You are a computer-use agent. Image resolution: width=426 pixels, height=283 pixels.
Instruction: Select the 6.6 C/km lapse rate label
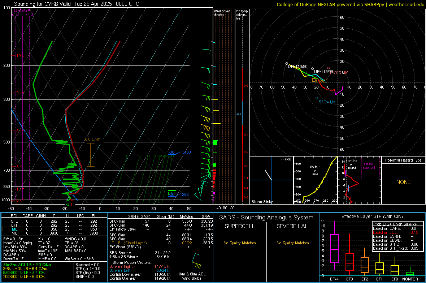[x=92, y=139]
